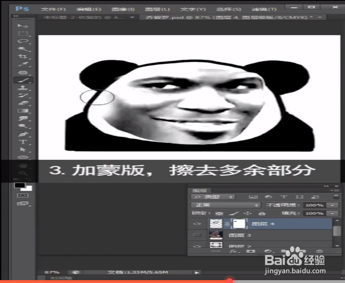
Task: Open new adjustment layer menu
Action: (268, 251)
